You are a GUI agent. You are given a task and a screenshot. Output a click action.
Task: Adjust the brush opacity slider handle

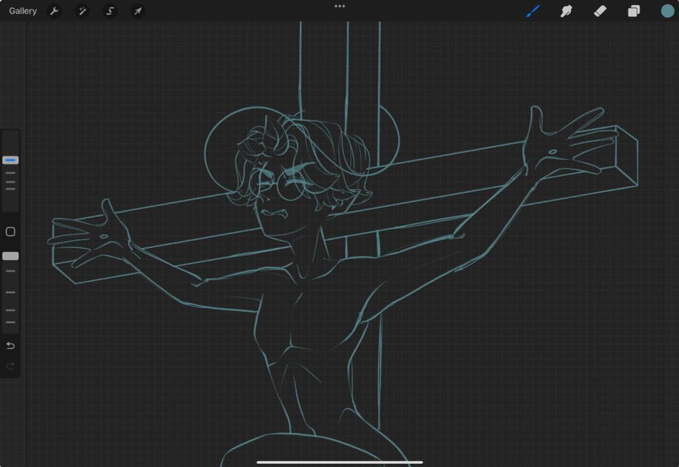(10, 256)
